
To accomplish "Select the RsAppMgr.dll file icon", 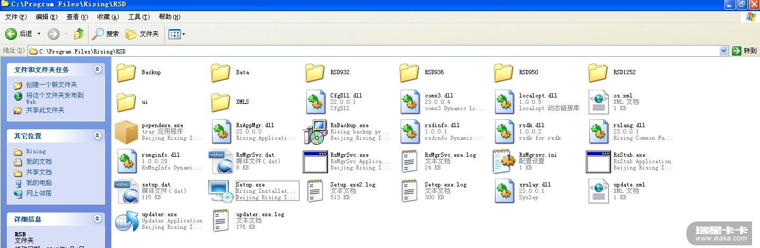I will coord(222,132).
